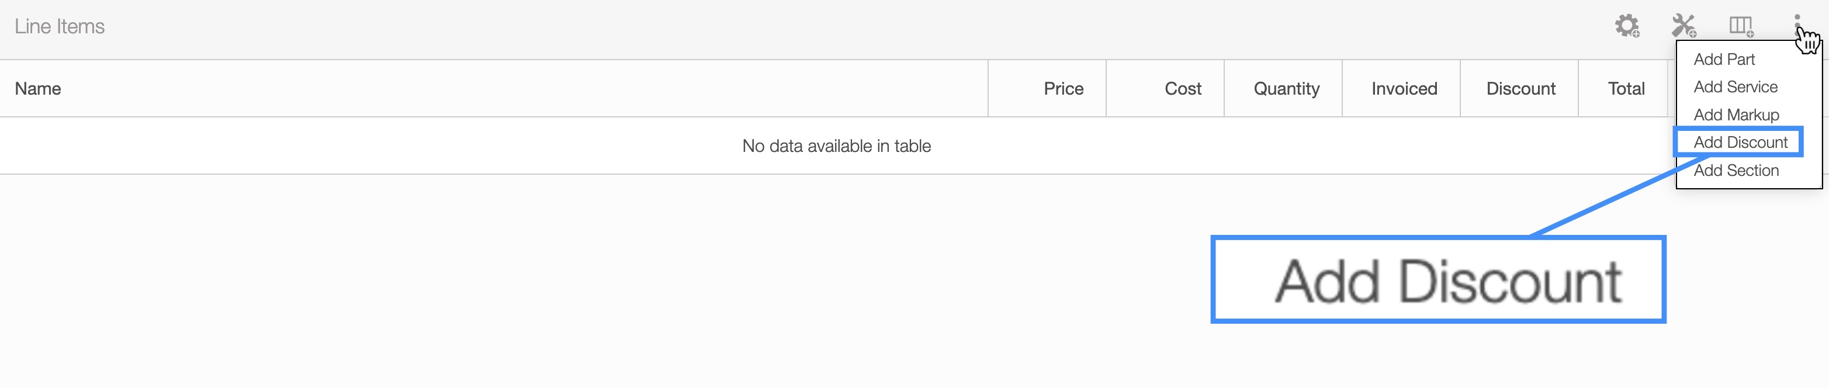The image size is (1829, 388).
Task: Choose Add Section from the menu
Action: pyautogui.click(x=1736, y=171)
